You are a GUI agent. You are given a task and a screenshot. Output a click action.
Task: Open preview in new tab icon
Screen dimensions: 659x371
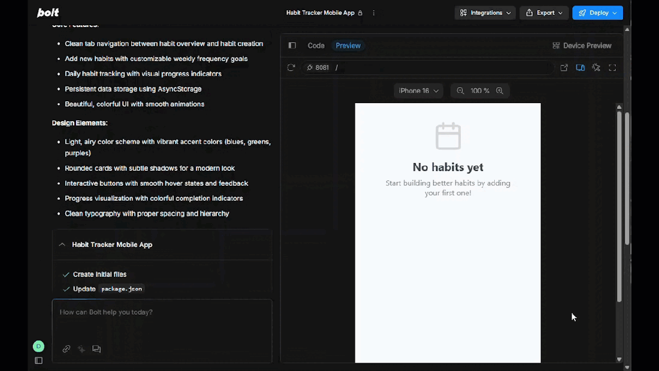(564, 67)
